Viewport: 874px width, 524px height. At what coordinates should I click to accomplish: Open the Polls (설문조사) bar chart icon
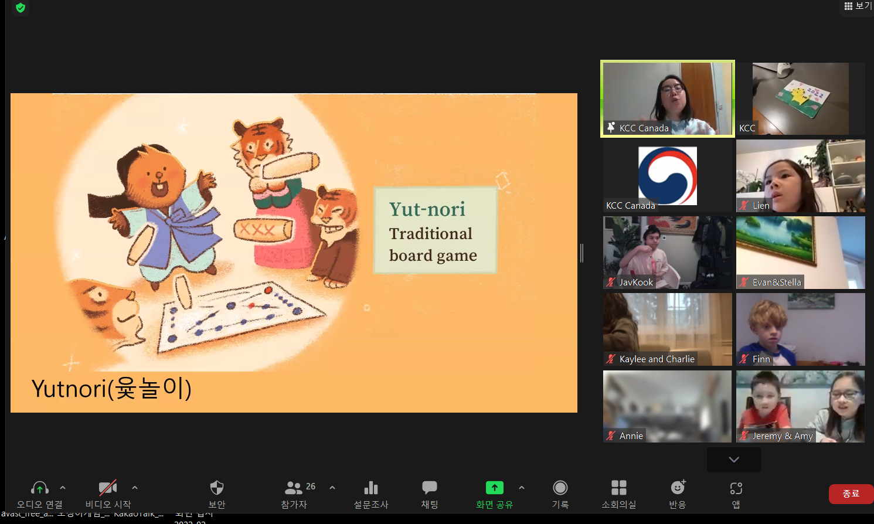click(x=371, y=488)
